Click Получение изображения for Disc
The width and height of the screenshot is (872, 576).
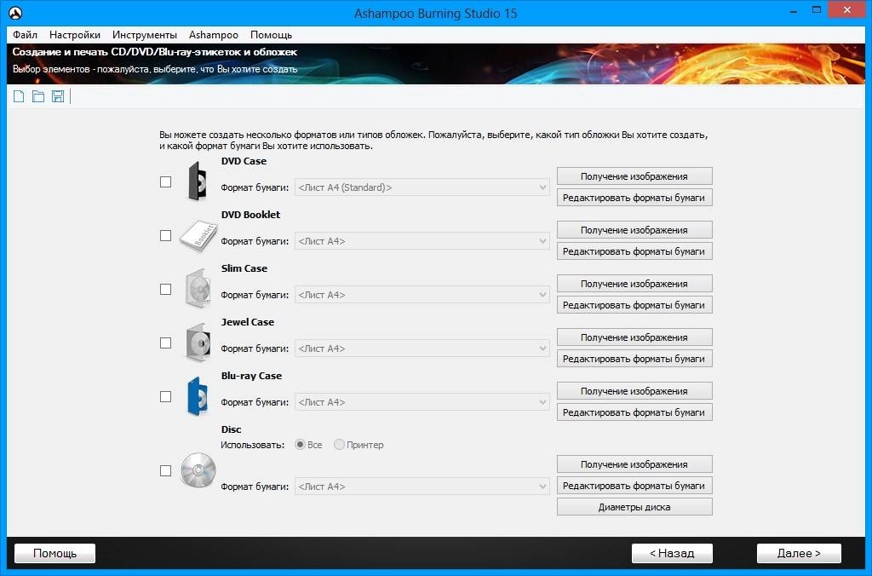[634, 464]
